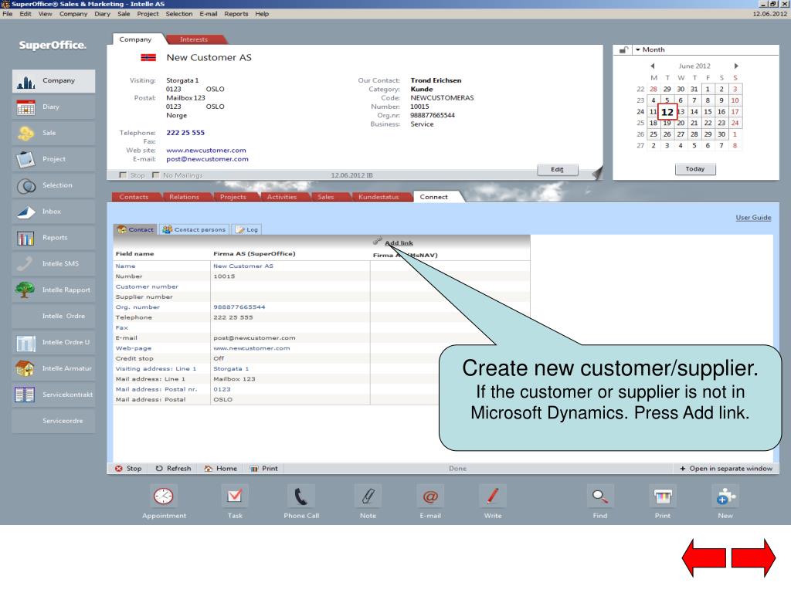Open the Company navigator icon
The height and width of the screenshot is (593, 791).
pos(25,81)
